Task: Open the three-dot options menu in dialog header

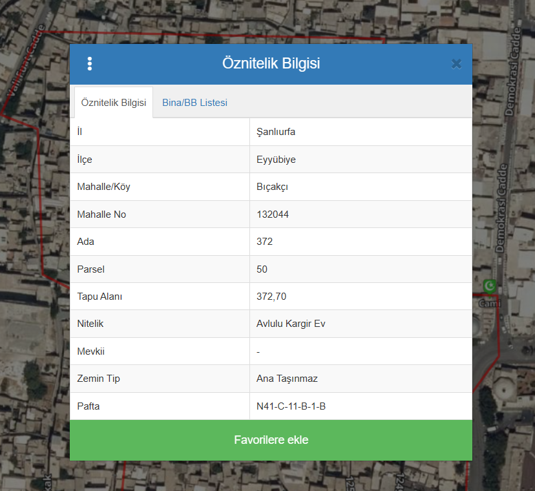Action: tap(90, 63)
